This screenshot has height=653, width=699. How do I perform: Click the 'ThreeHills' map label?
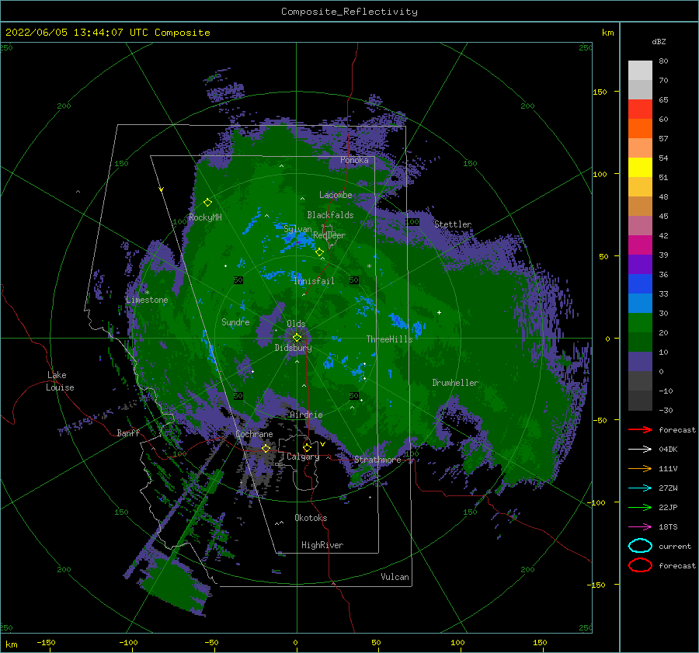pyautogui.click(x=390, y=339)
